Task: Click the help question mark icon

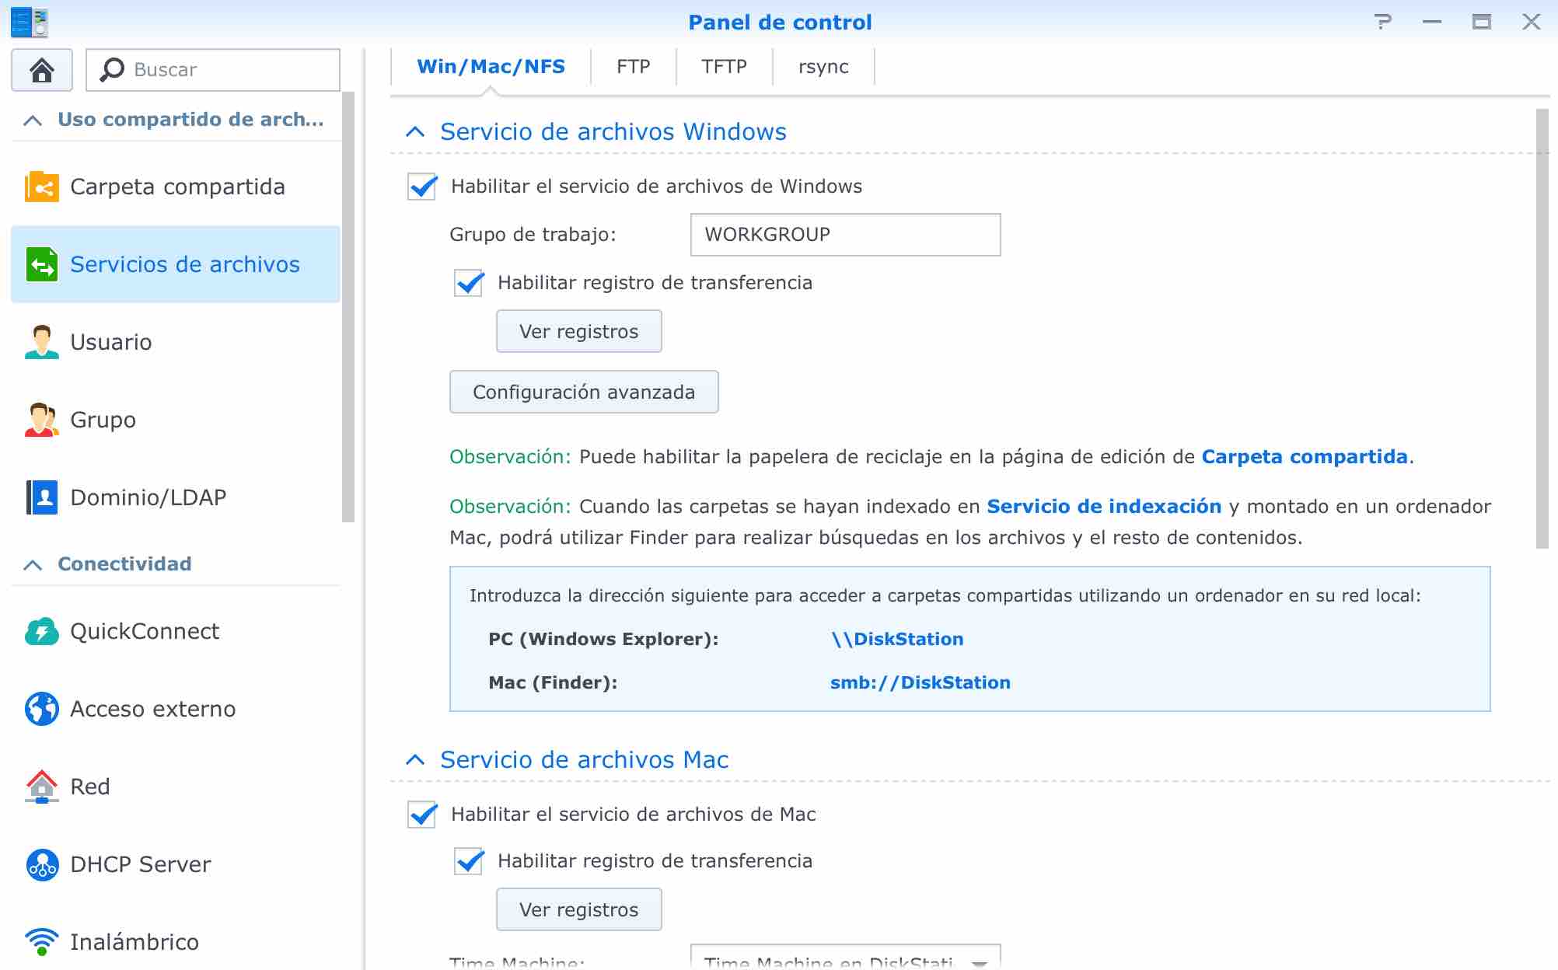Action: pos(1382,22)
